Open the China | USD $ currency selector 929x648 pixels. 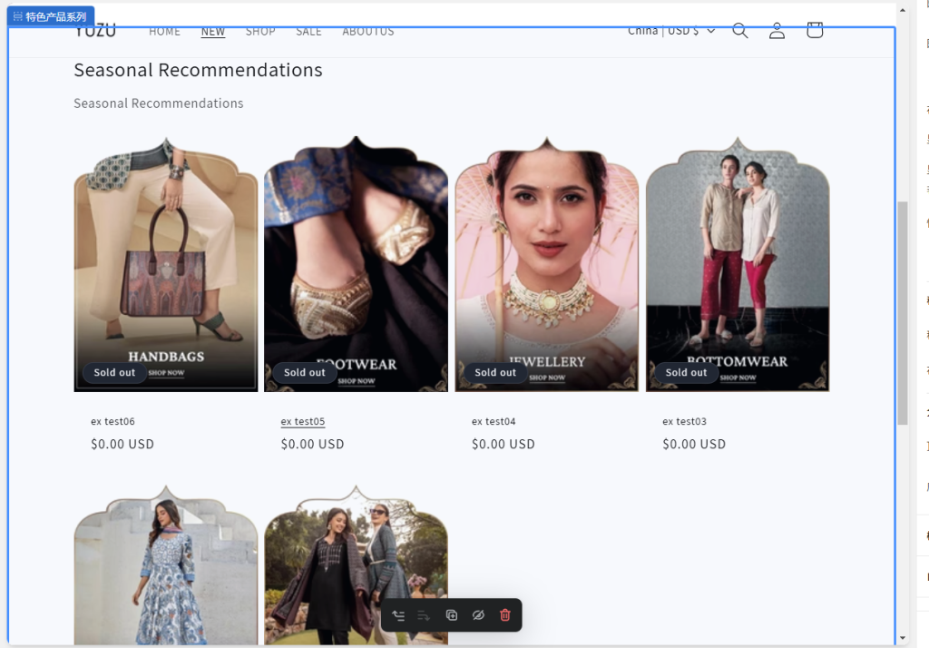pyautogui.click(x=671, y=30)
